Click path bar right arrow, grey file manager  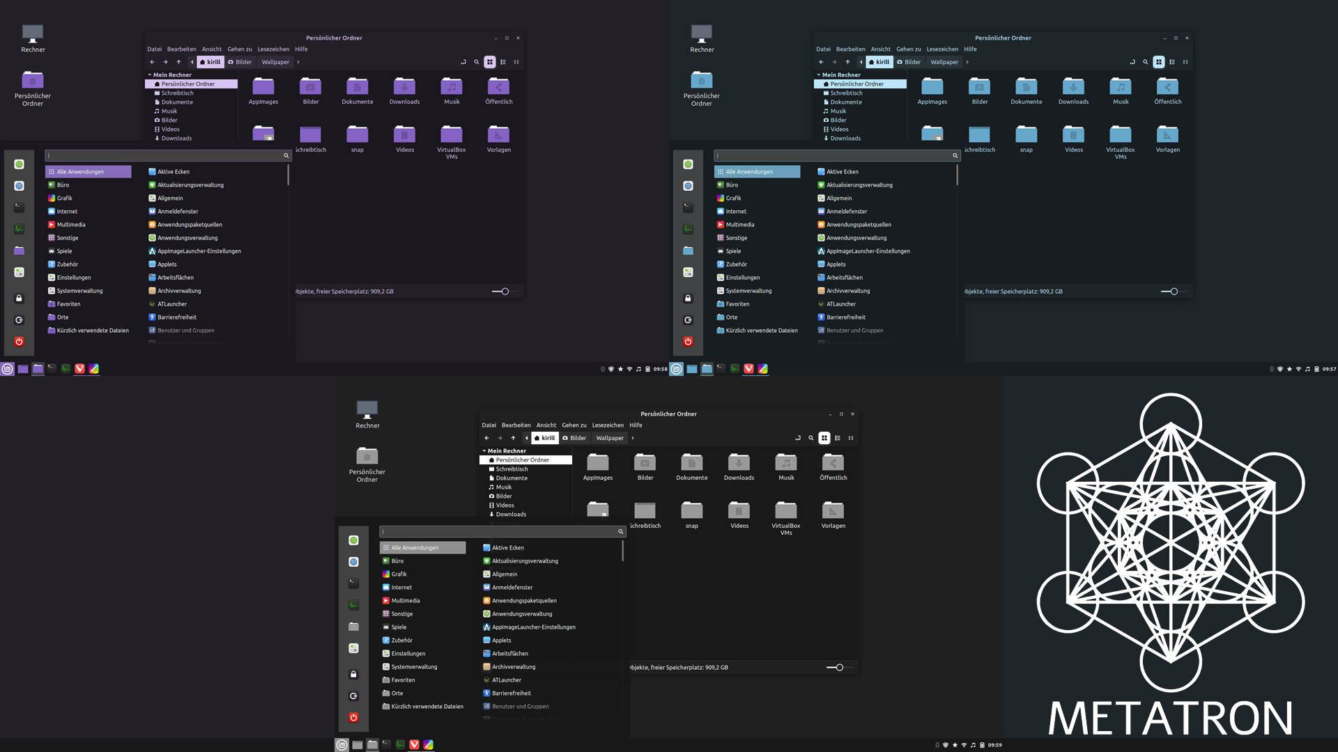pos(633,438)
